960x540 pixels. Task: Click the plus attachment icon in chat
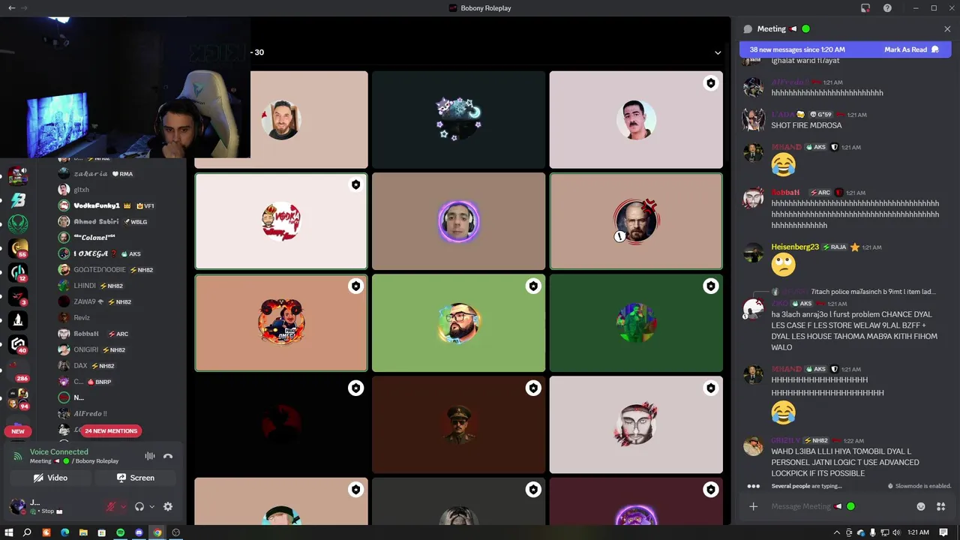[754, 506]
